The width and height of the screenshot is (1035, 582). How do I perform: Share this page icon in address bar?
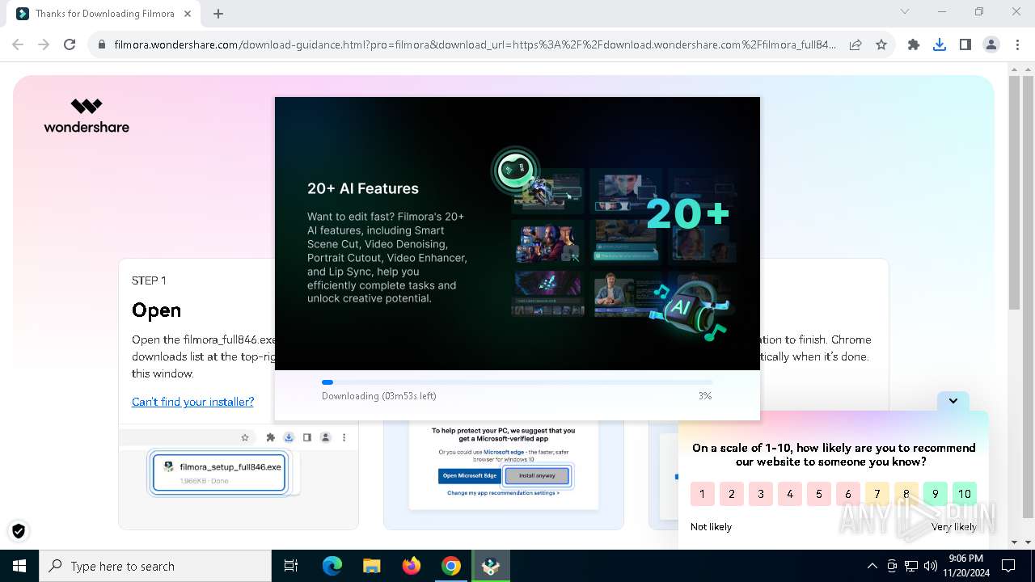[x=855, y=45]
